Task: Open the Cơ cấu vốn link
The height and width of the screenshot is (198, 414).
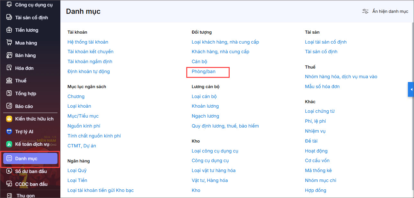Action: tap(317, 161)
